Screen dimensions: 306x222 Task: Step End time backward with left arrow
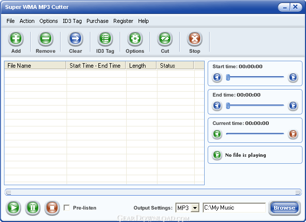[x=217, y=106]
